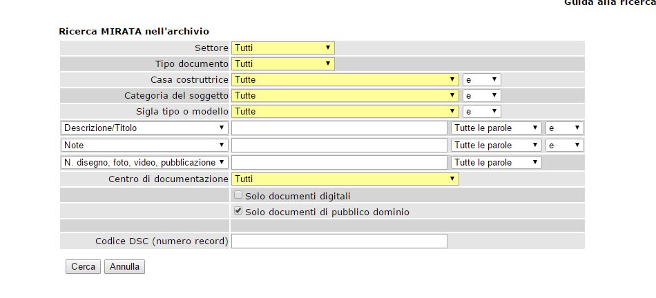Open the Descrizione/Titolo field selector
656x298 pixels.
[145, 128]
